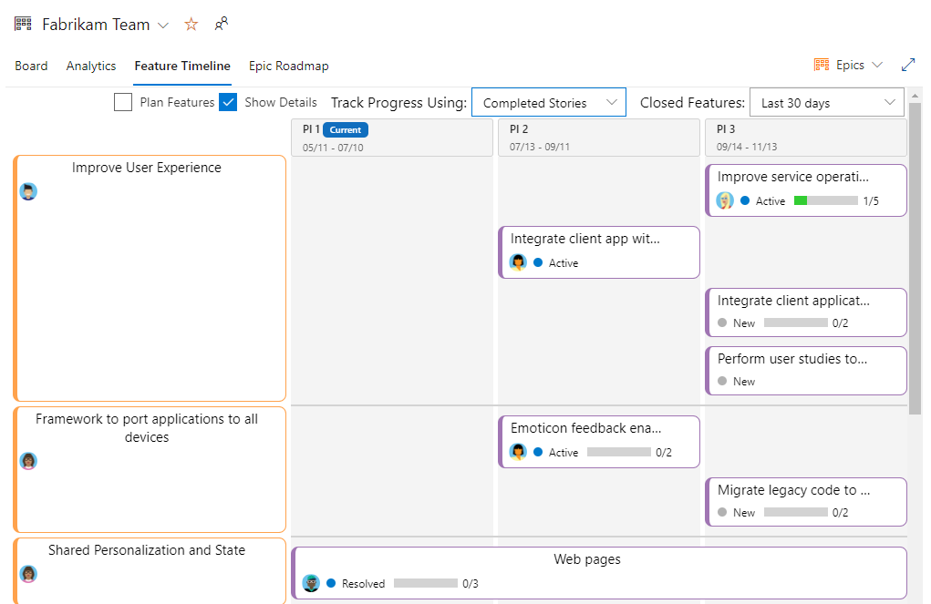Open the Epic Roadmap tab
This screenshot has height=604, width=931.
point(288,66)
